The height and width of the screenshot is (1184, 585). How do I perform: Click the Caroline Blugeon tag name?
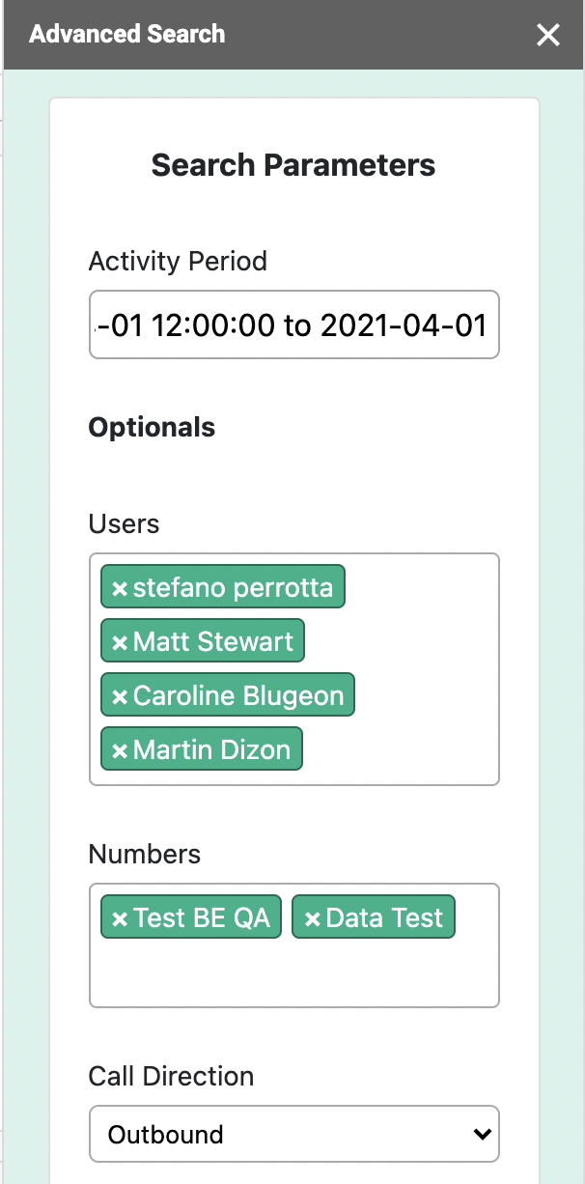[x=238, y=696]
